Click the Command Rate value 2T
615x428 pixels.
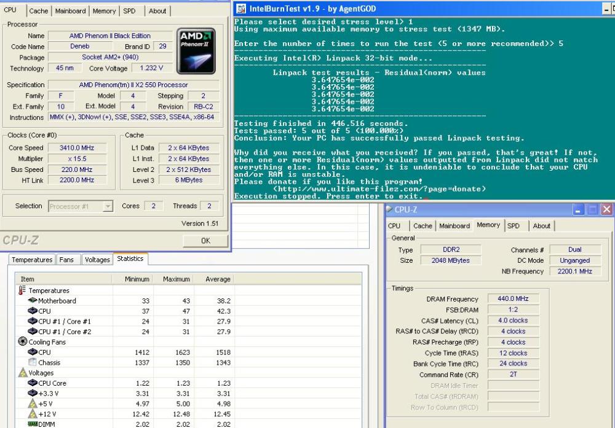(x=513, y=375)
